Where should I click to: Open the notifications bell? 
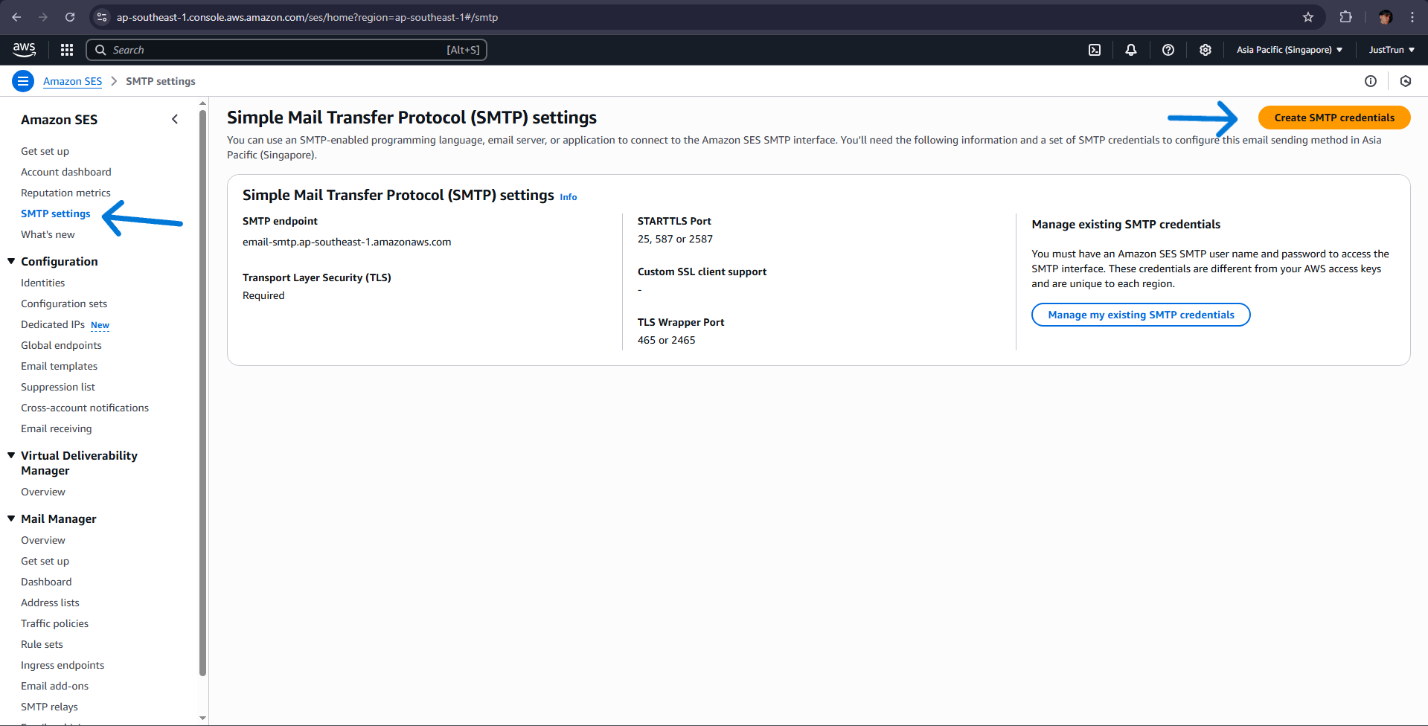coord(1131,50)
